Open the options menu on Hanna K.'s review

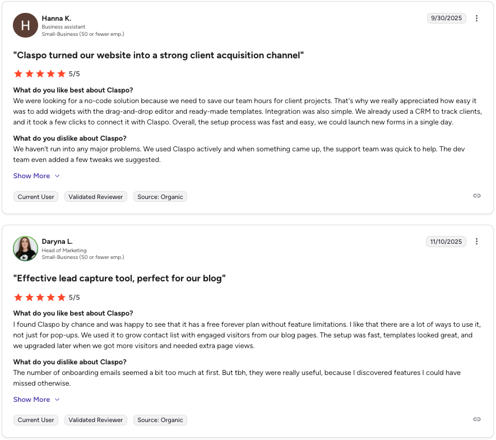point(476,18)
